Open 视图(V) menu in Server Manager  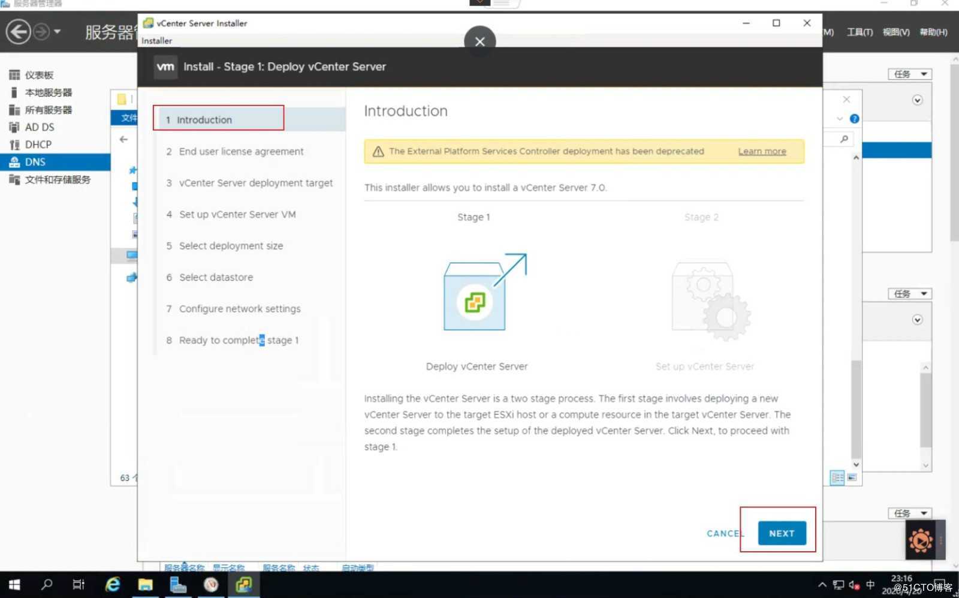pyautogui.click(x=896, y=32)
